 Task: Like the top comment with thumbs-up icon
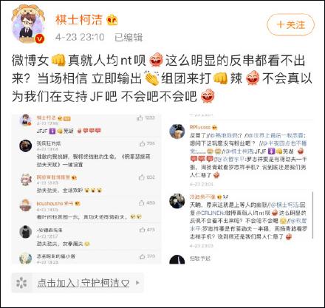click(x=140, y=118)
